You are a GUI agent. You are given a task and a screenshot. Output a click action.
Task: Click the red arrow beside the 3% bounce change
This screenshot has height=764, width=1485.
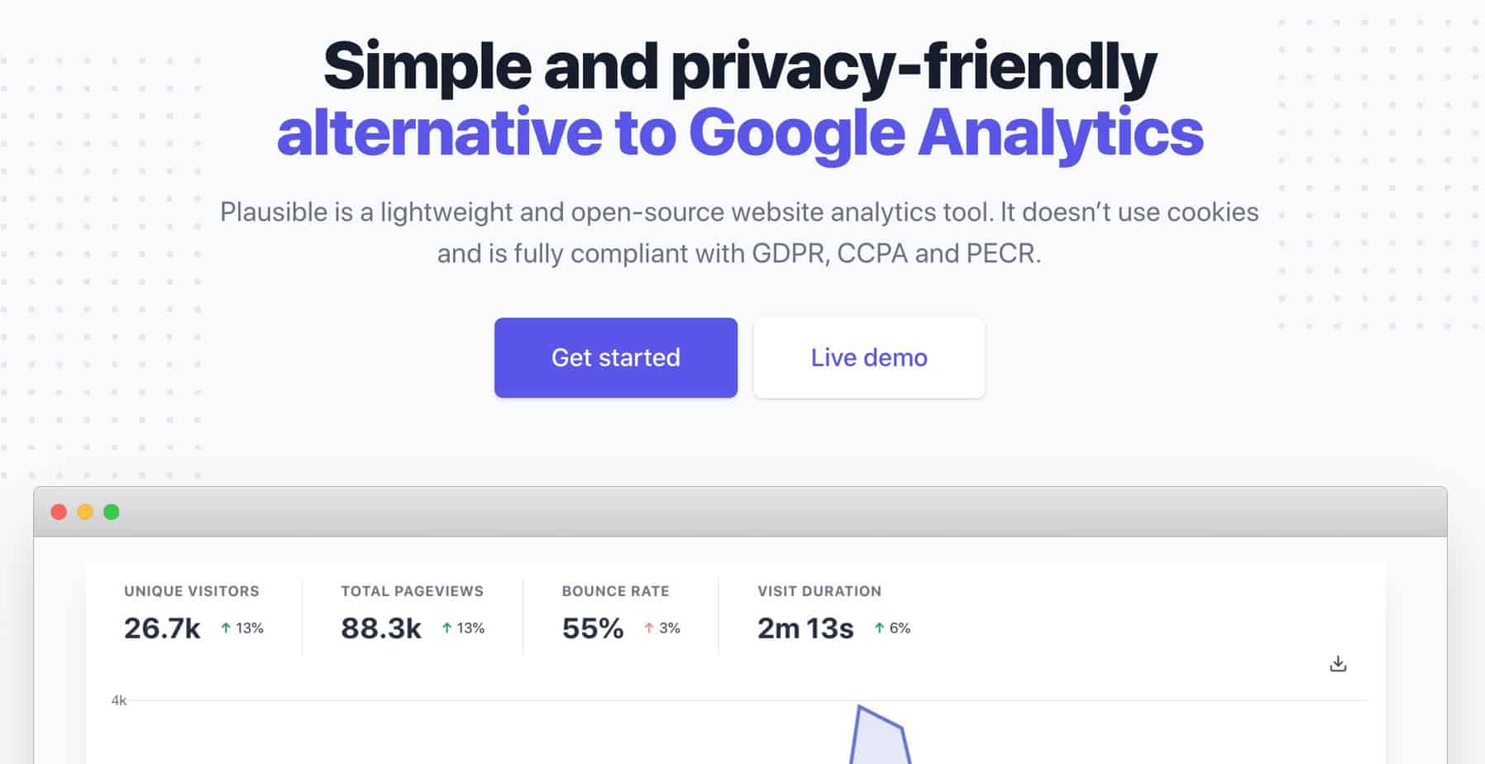[x=648, y=628]
